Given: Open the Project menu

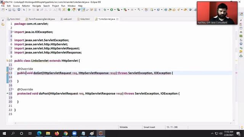Looking at the screenshot, I should (x=55, y=6).
